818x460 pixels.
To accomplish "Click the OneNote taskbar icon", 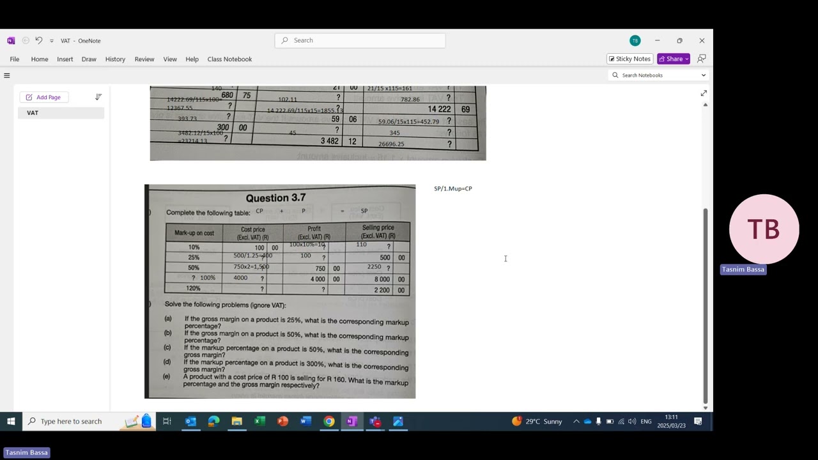I will (x=351, y=421).
